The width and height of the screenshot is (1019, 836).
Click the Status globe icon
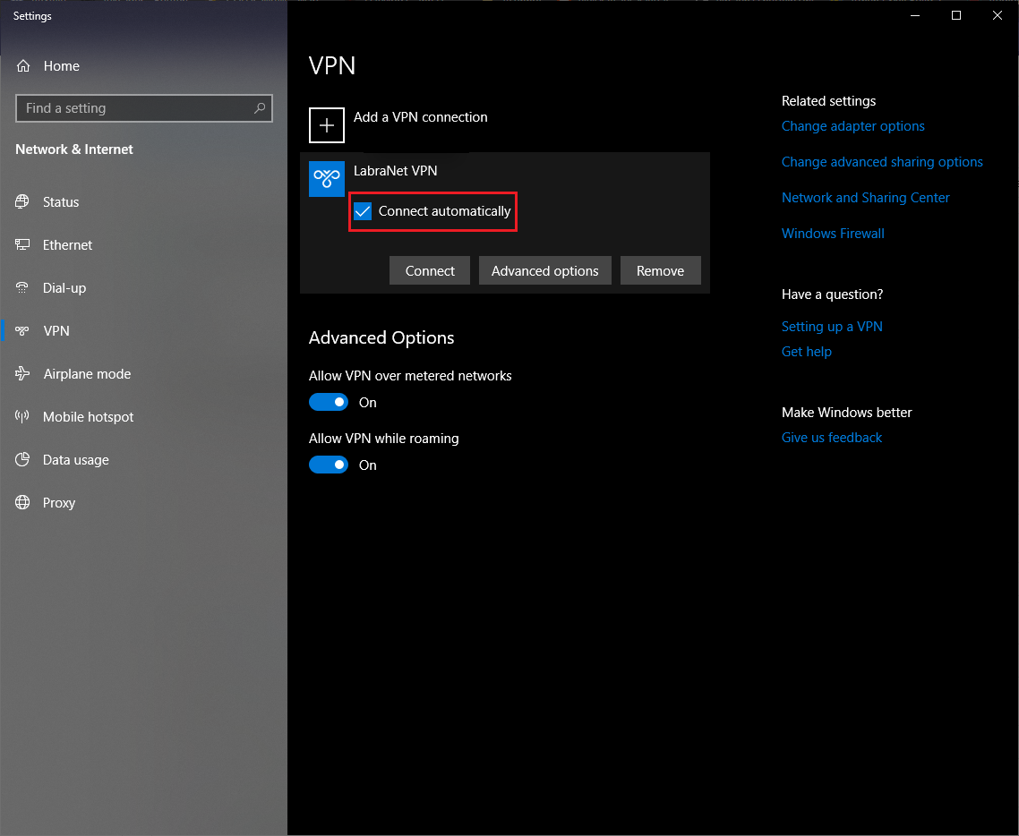[22, 202]
